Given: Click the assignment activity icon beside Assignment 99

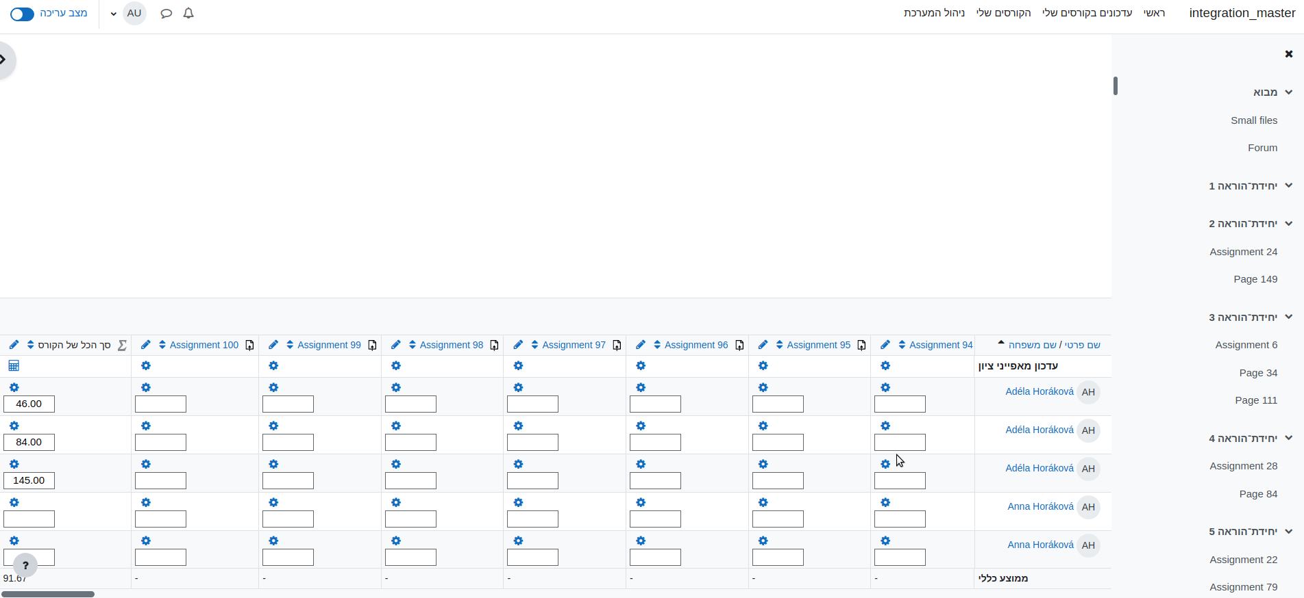Looking at the screenshot, I should click(372, 346).
